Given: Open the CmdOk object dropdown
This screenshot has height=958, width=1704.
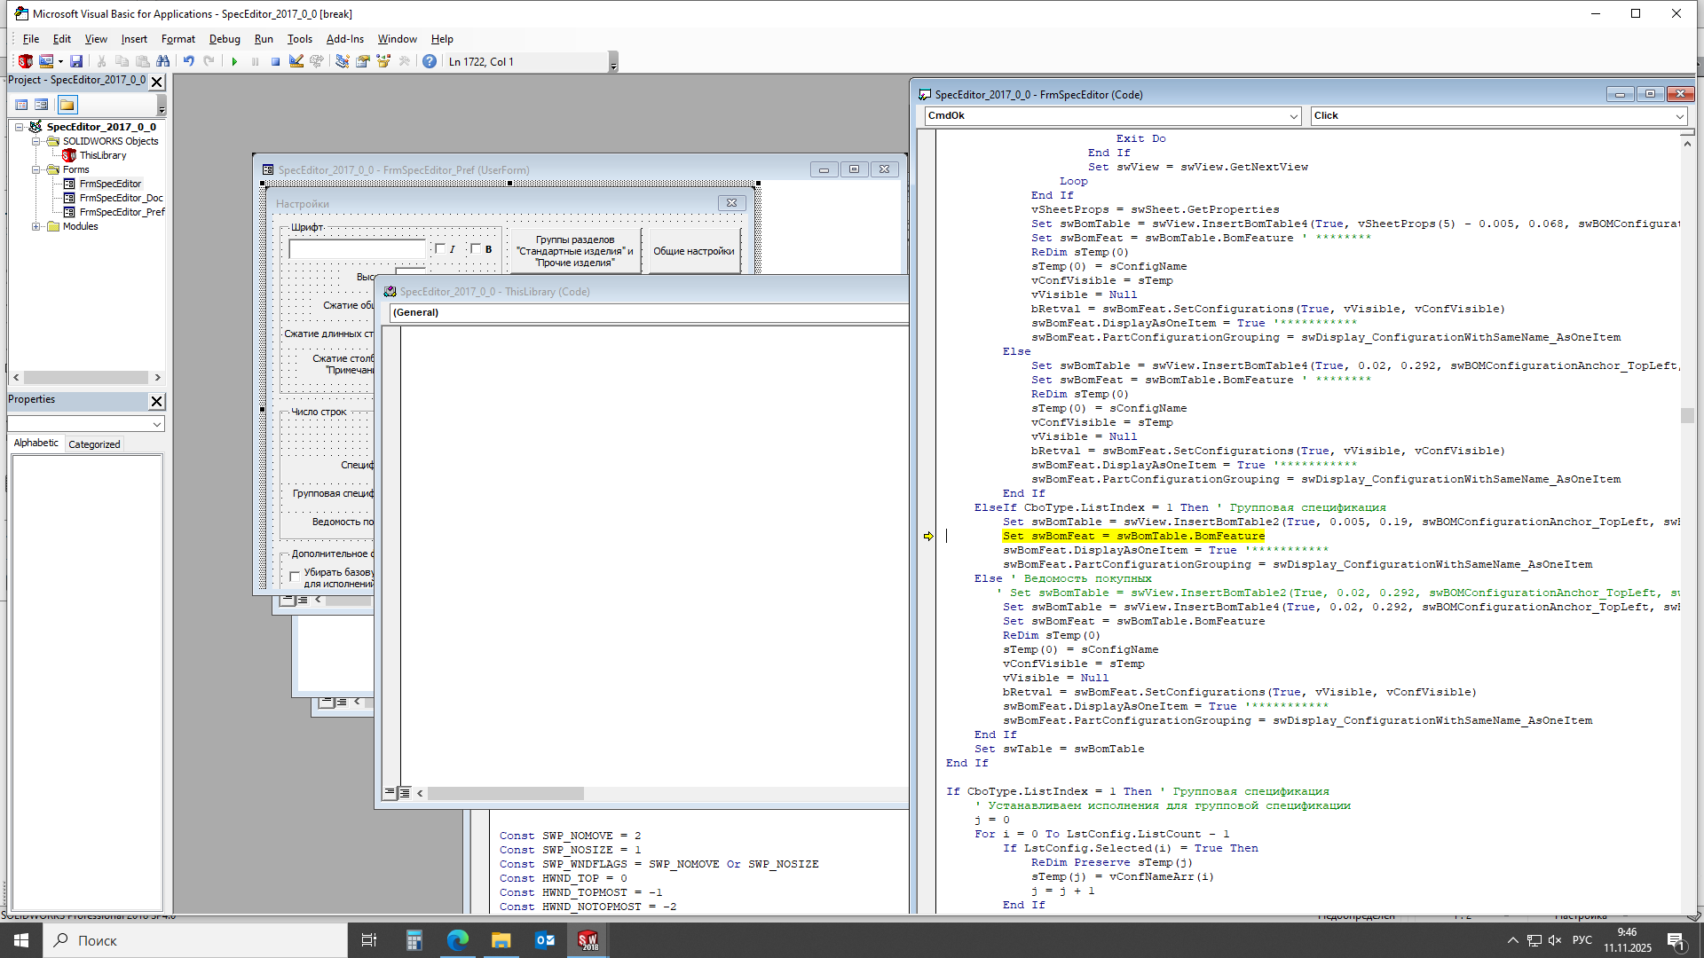Looking at the screenshot, I should click(1293, 116).
